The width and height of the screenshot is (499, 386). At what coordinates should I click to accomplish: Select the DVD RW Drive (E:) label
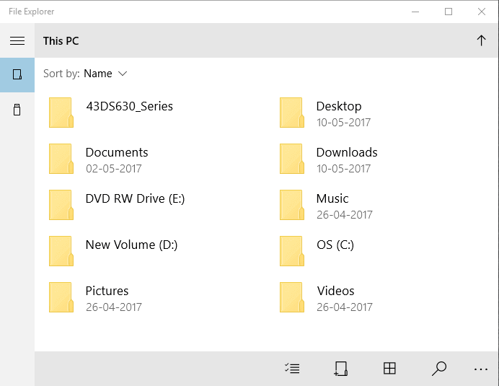(x=136, y=198)
